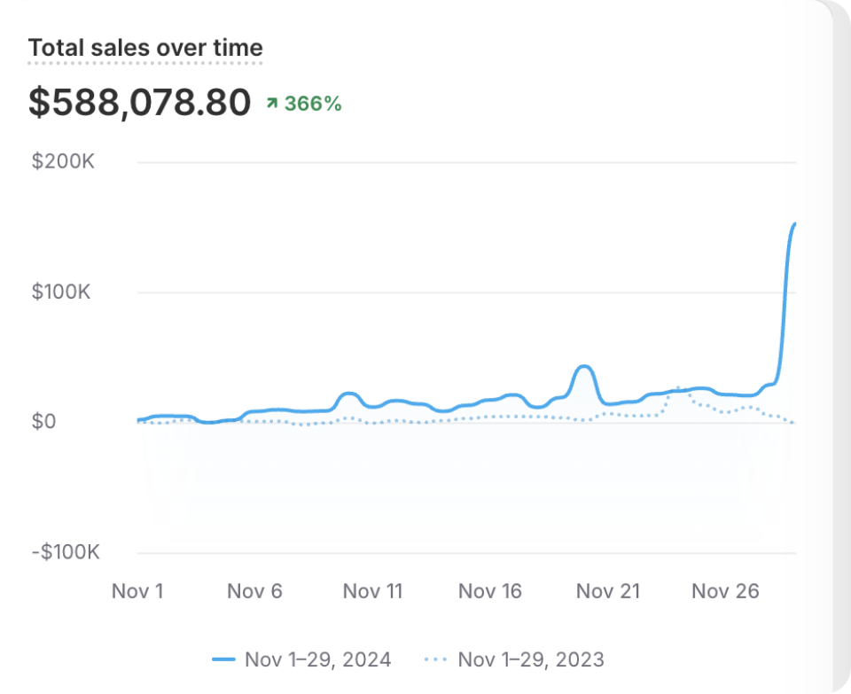Screen dimensions: 851x694
Task: Click the dotted line icon in legend
Action: click(x=436, y=659)
